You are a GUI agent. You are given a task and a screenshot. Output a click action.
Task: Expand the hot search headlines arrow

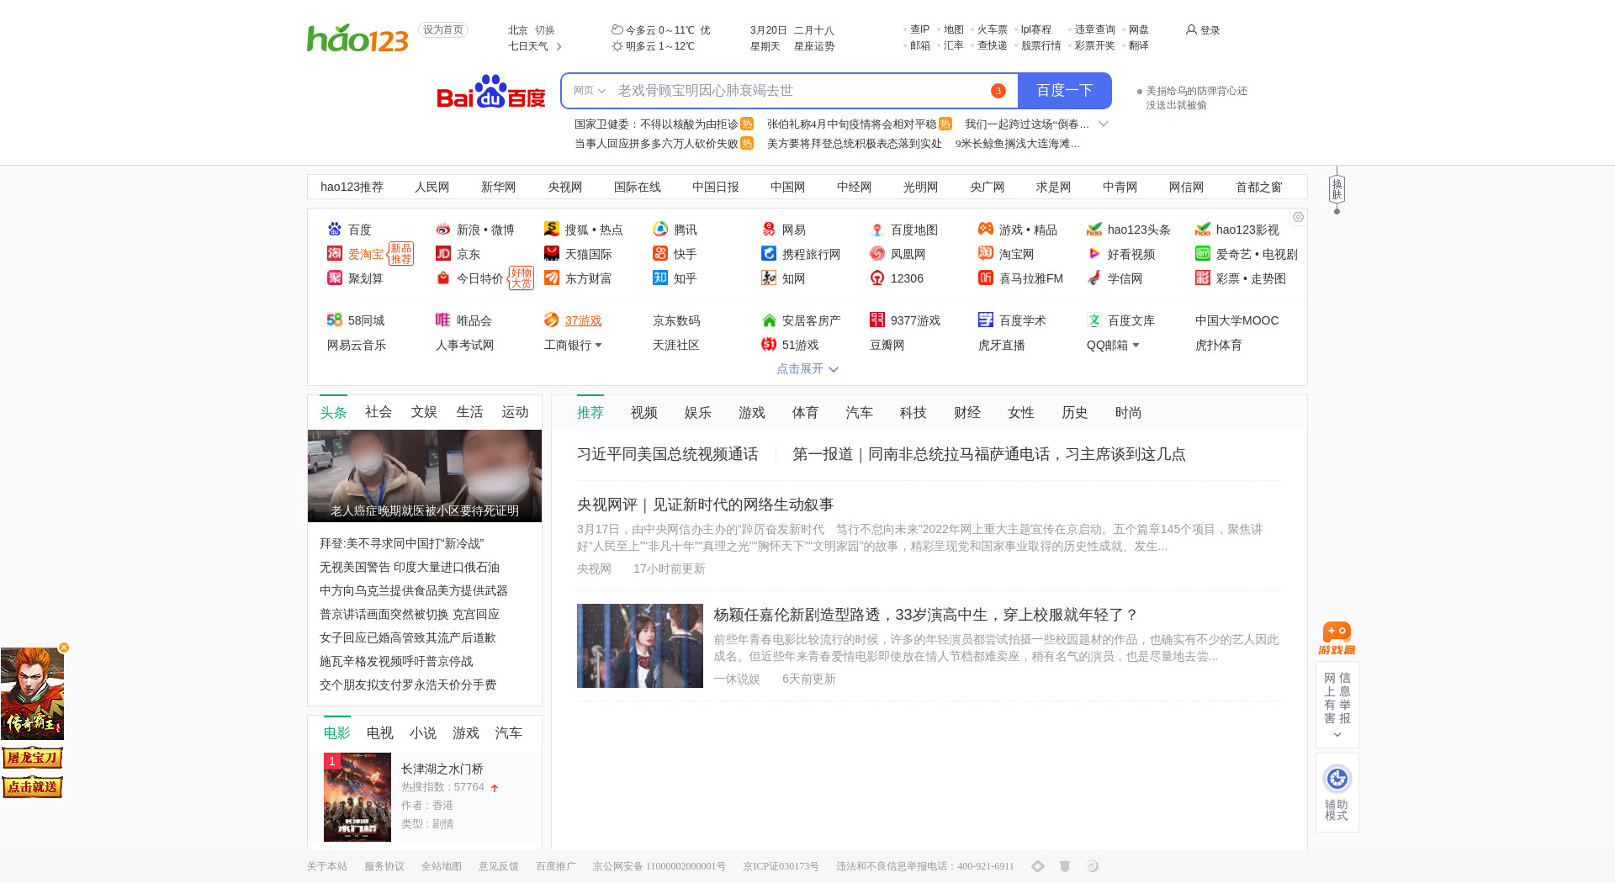(1104, 124)
